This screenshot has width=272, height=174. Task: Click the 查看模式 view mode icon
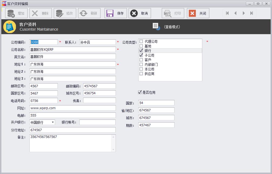156,25
